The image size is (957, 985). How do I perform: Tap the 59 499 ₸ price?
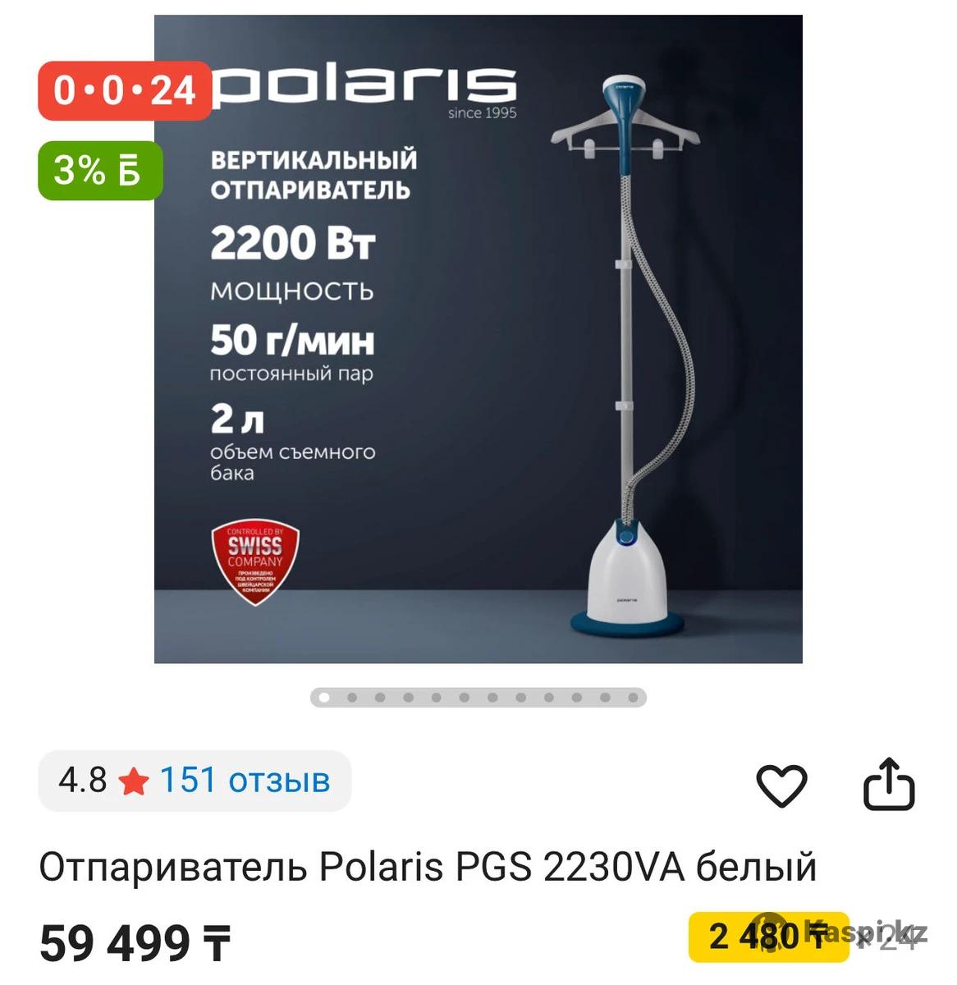(x=135, y=943)
